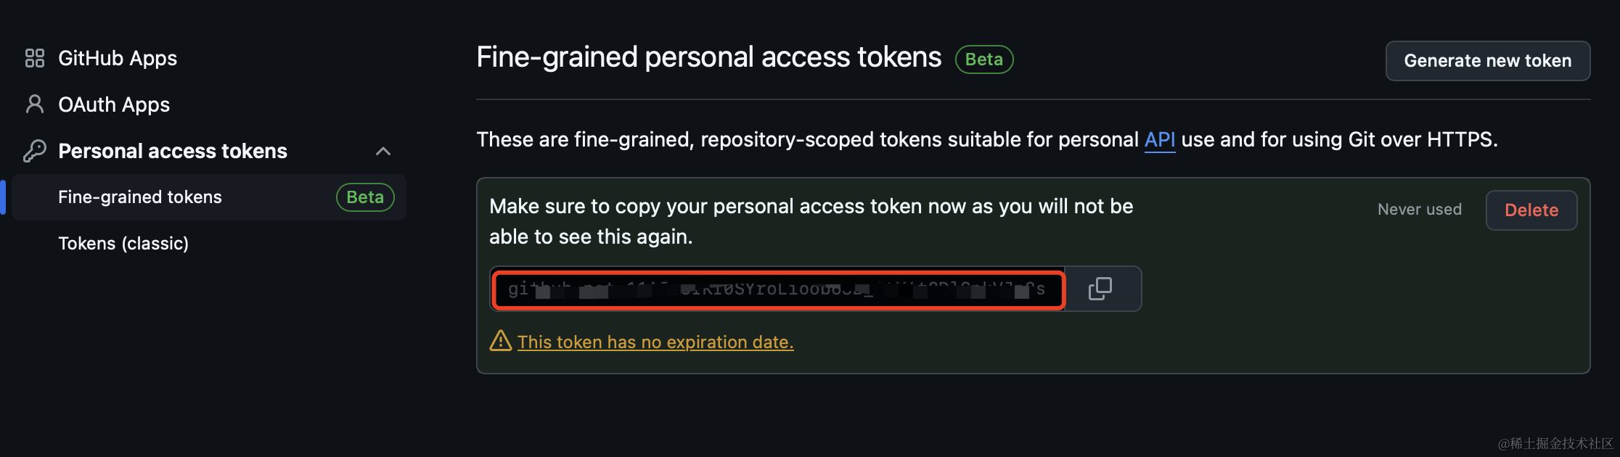1620x457 pixels.
Task: Click the expiration date warning link
Action: click(x=655, y=341)
